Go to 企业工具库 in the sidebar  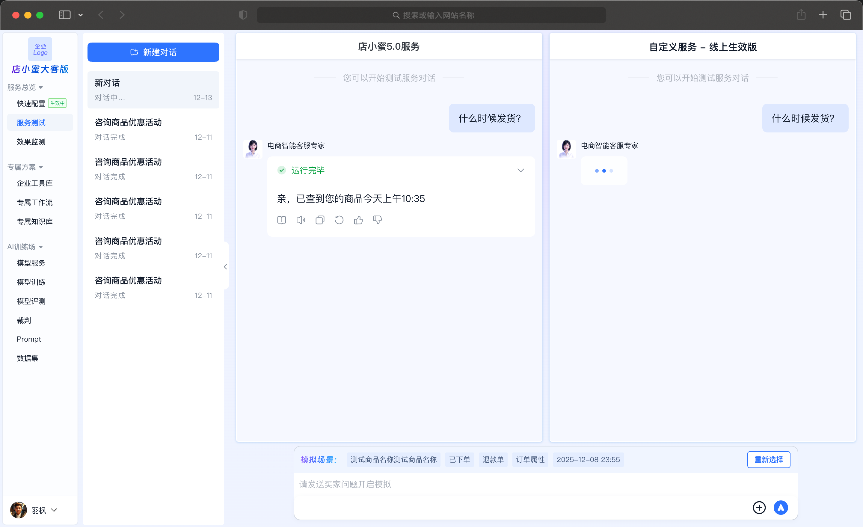pos(35,183)
